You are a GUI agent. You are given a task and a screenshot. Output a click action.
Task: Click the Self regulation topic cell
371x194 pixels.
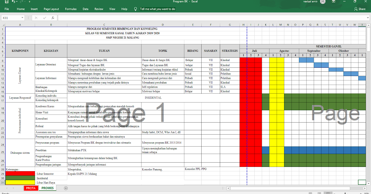coord(163,87)
